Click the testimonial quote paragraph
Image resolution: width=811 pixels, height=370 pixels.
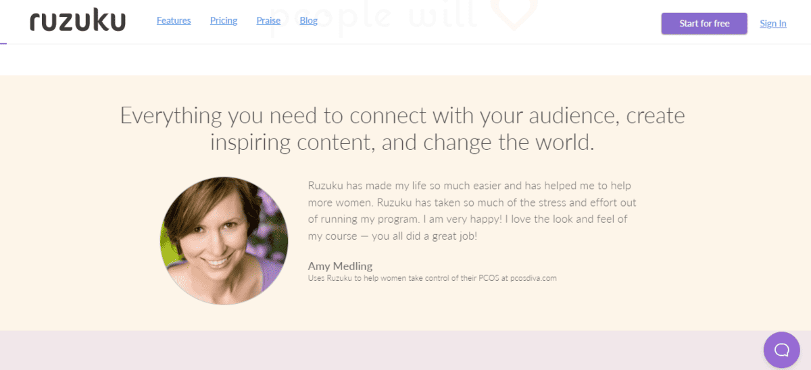[472, 211]
